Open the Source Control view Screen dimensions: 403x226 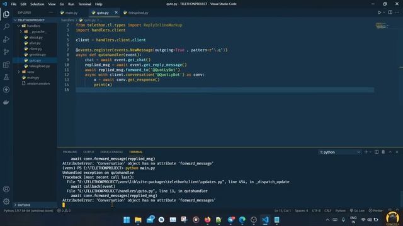pos(6,51)
